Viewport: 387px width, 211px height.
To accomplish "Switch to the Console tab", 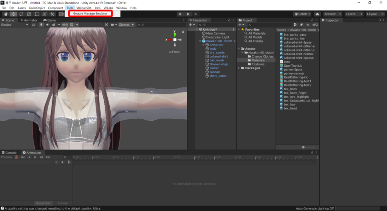I will coord(9,153).
